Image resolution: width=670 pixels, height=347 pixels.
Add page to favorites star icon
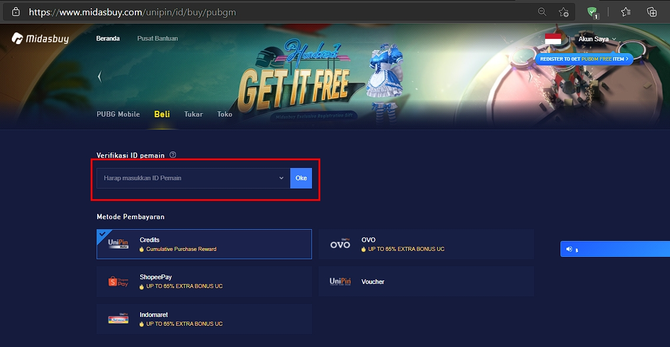[563, 12]
